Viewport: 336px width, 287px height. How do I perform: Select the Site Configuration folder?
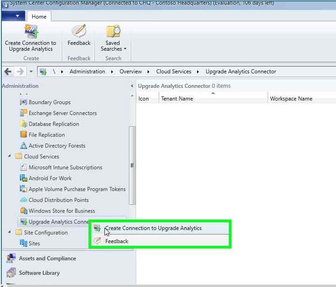[46, 233]
